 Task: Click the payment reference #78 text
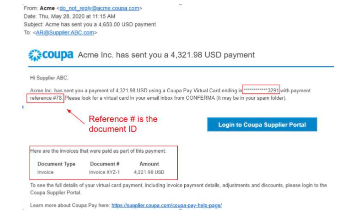coord(46,98)
